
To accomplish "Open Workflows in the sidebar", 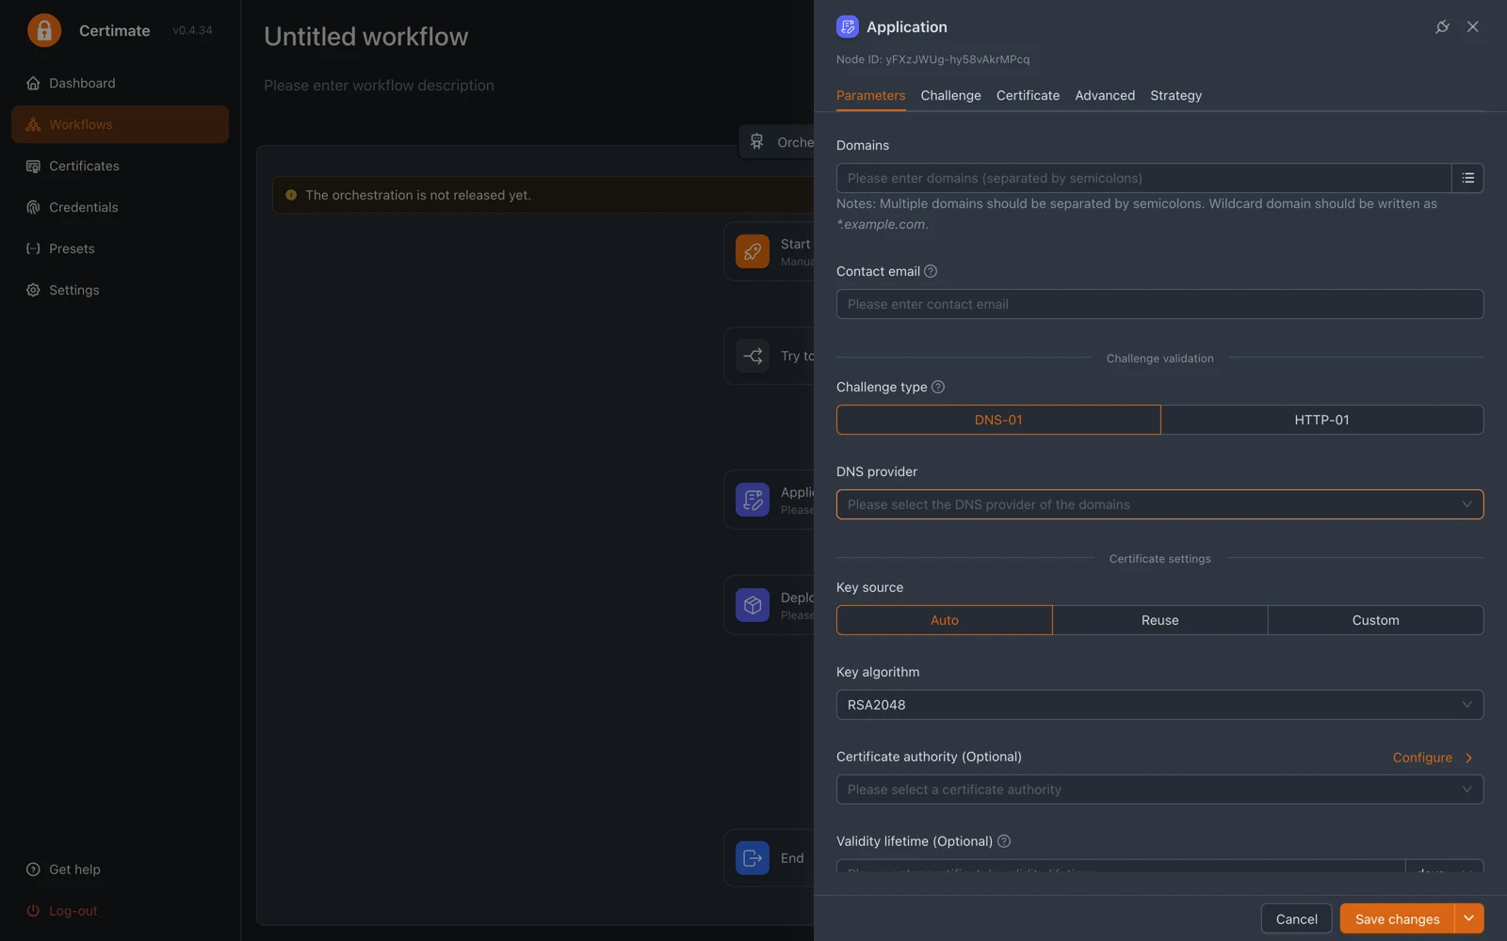I will pos(120,124).
